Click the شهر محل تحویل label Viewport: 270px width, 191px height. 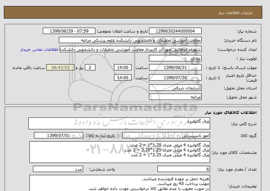coord(241,97)
